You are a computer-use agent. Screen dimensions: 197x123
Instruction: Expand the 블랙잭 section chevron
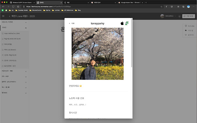click(26, 82)
